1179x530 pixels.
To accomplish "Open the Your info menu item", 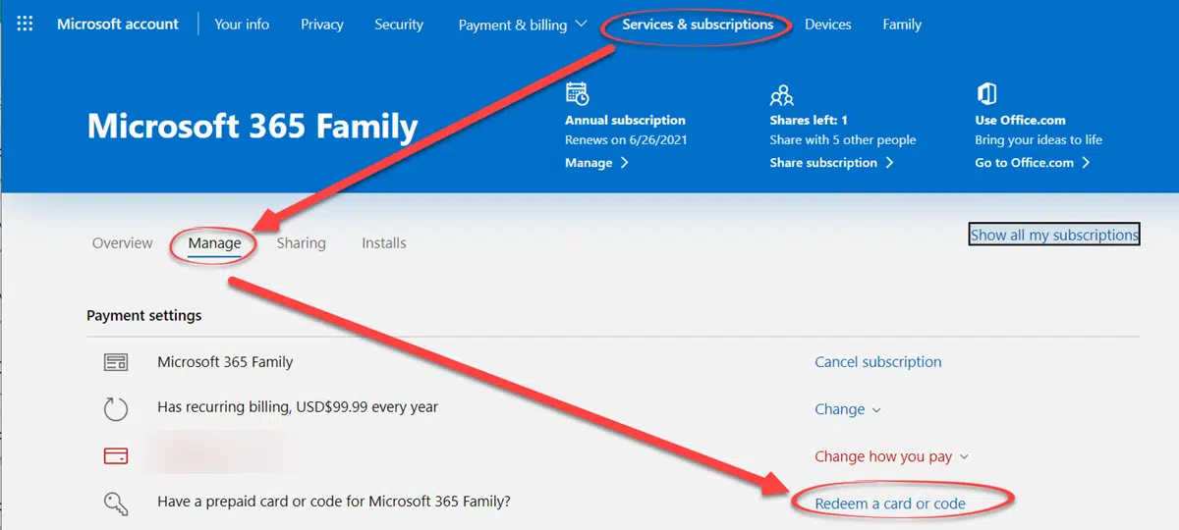I will point(242,25).
